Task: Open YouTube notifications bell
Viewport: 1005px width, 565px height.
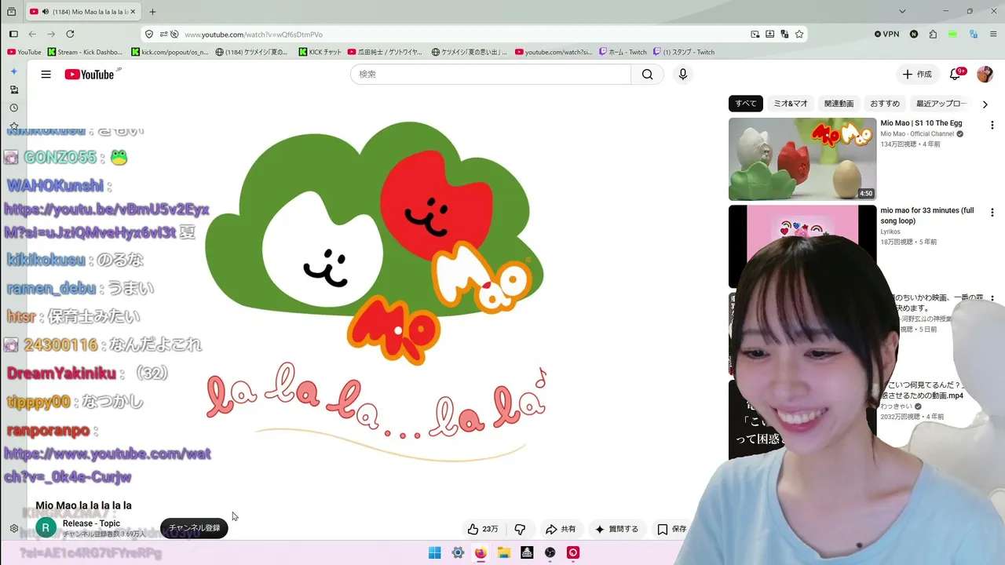Action: pyautogui.click(x=956, y=75)
